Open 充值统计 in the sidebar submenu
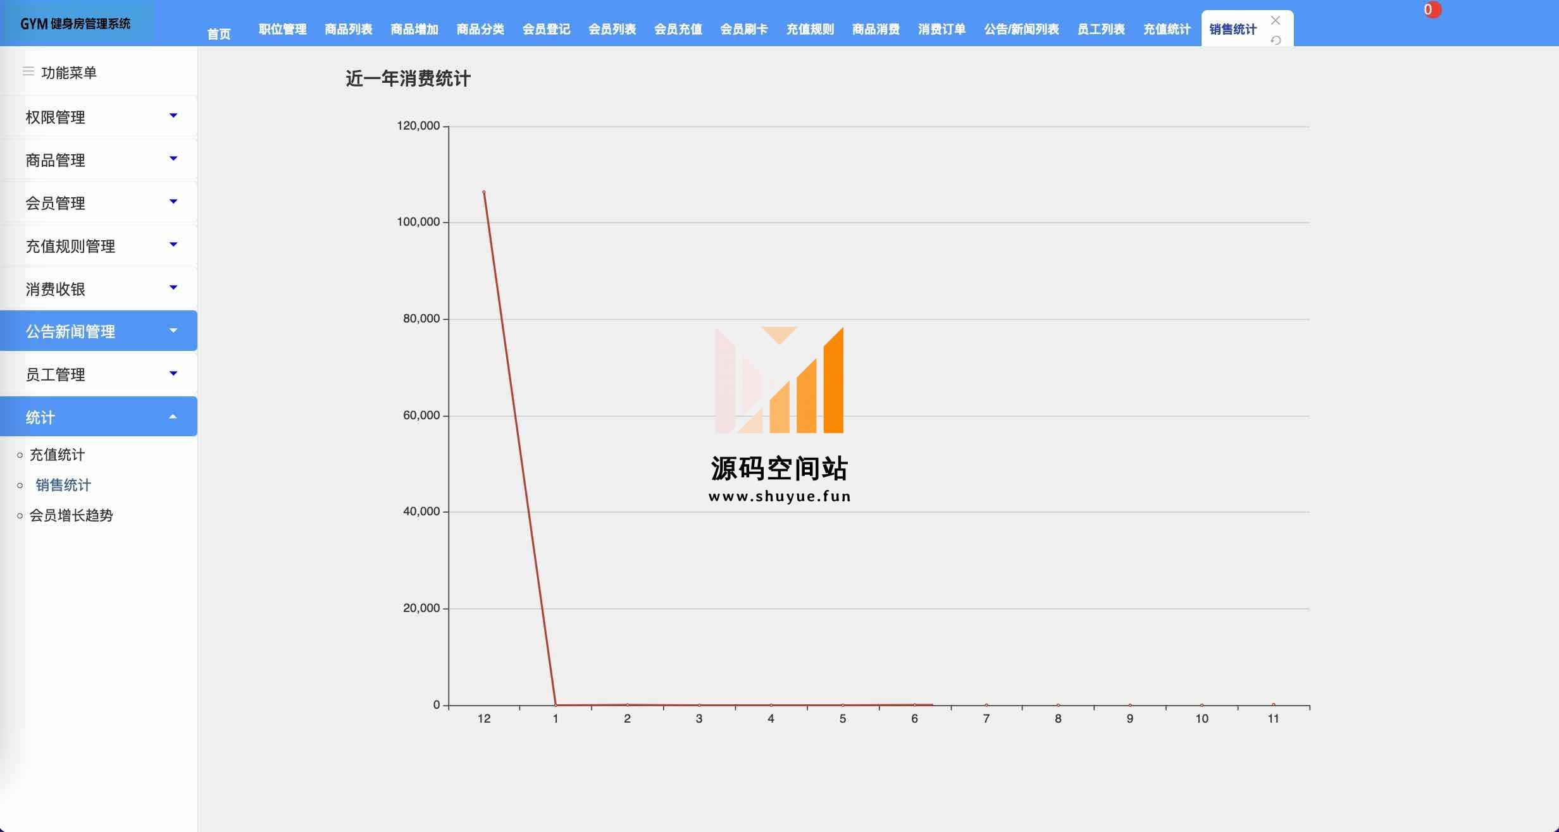 point(57,455)
